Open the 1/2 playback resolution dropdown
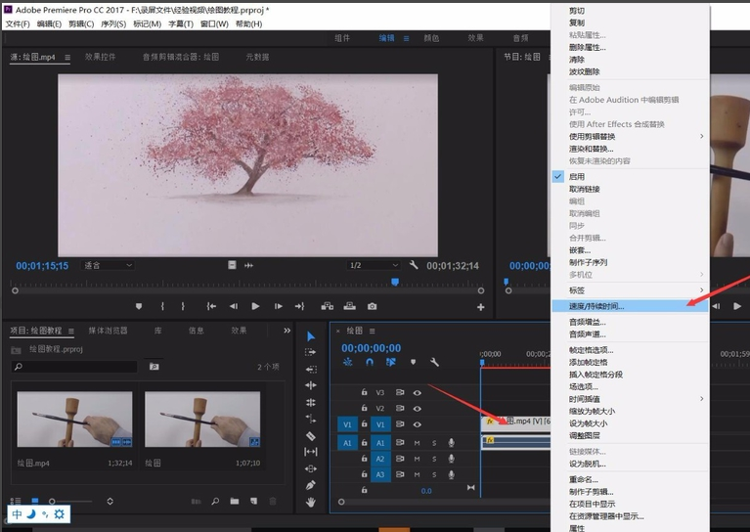This screenshot has width=750, height=532. [374, 265]
